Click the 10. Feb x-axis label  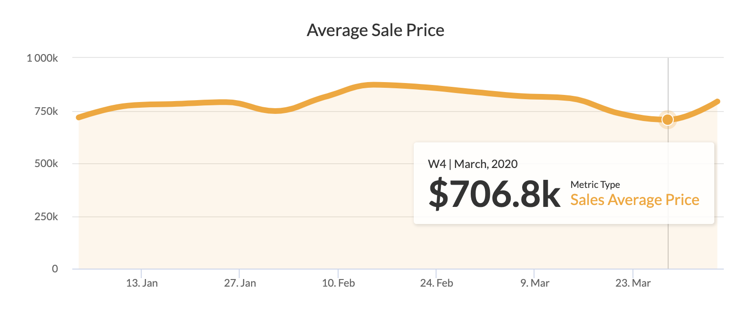[x=339, y=283]
